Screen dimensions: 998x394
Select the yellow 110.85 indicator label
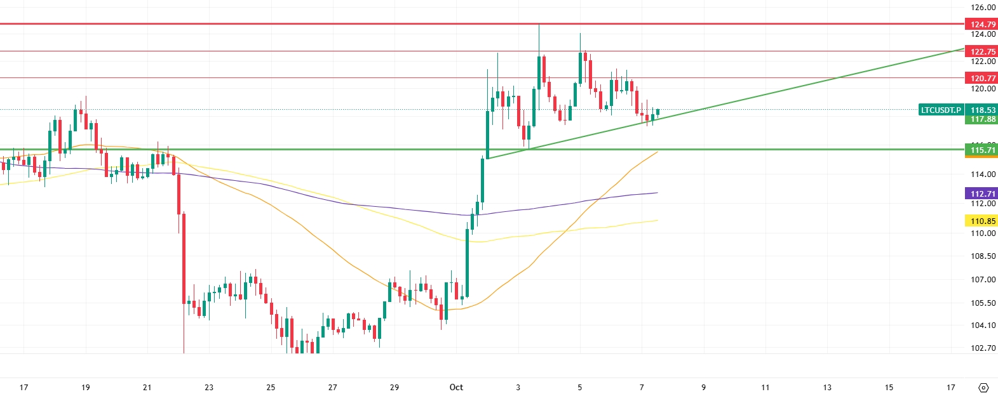click(982, 221)
